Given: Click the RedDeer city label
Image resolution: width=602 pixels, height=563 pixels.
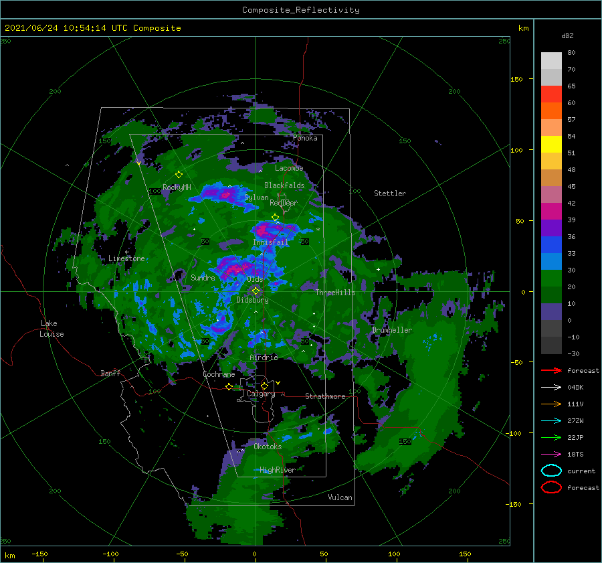Looking at the screenshot, I should [x=284, y=203].
